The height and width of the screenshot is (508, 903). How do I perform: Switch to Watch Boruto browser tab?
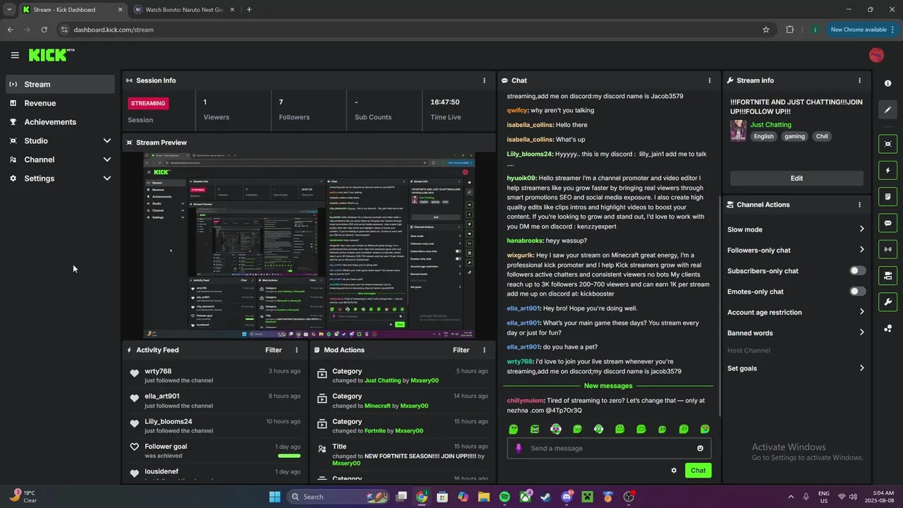183,10
